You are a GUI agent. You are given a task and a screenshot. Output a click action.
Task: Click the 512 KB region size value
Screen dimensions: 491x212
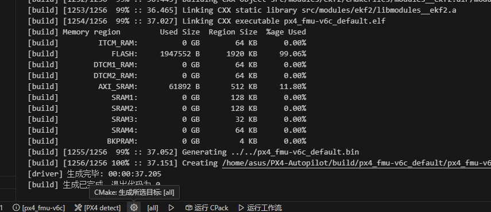[244, 86]
